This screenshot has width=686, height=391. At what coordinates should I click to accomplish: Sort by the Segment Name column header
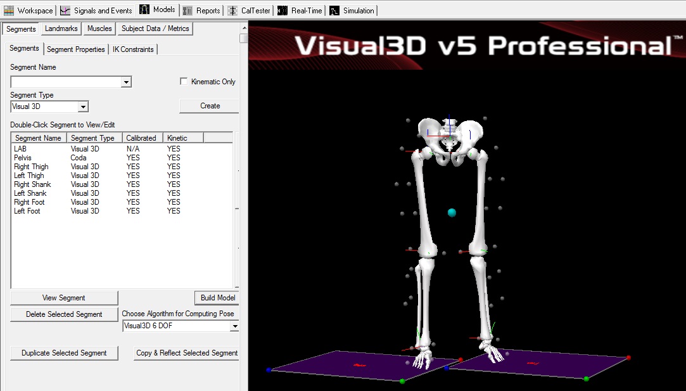pyautogui.click(x=39, y=138)
